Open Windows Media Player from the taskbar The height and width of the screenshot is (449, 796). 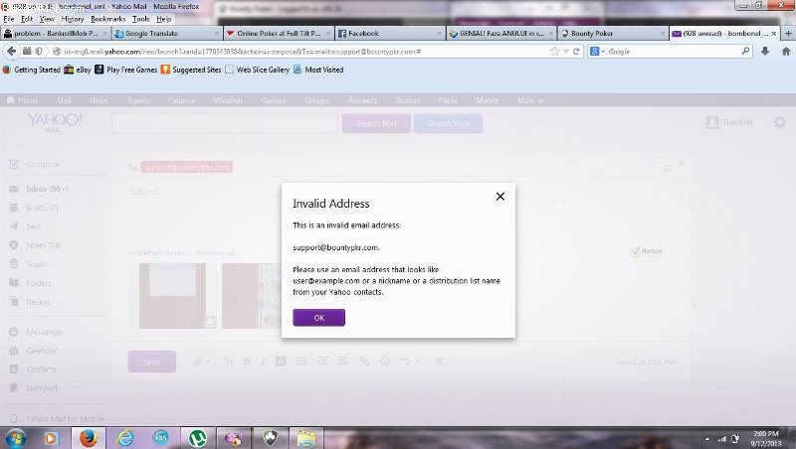tap(52, 437)
